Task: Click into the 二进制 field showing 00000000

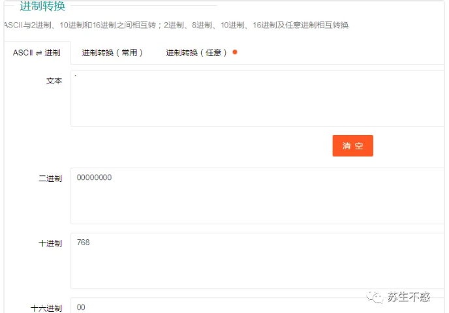Action: coord(257,196)
